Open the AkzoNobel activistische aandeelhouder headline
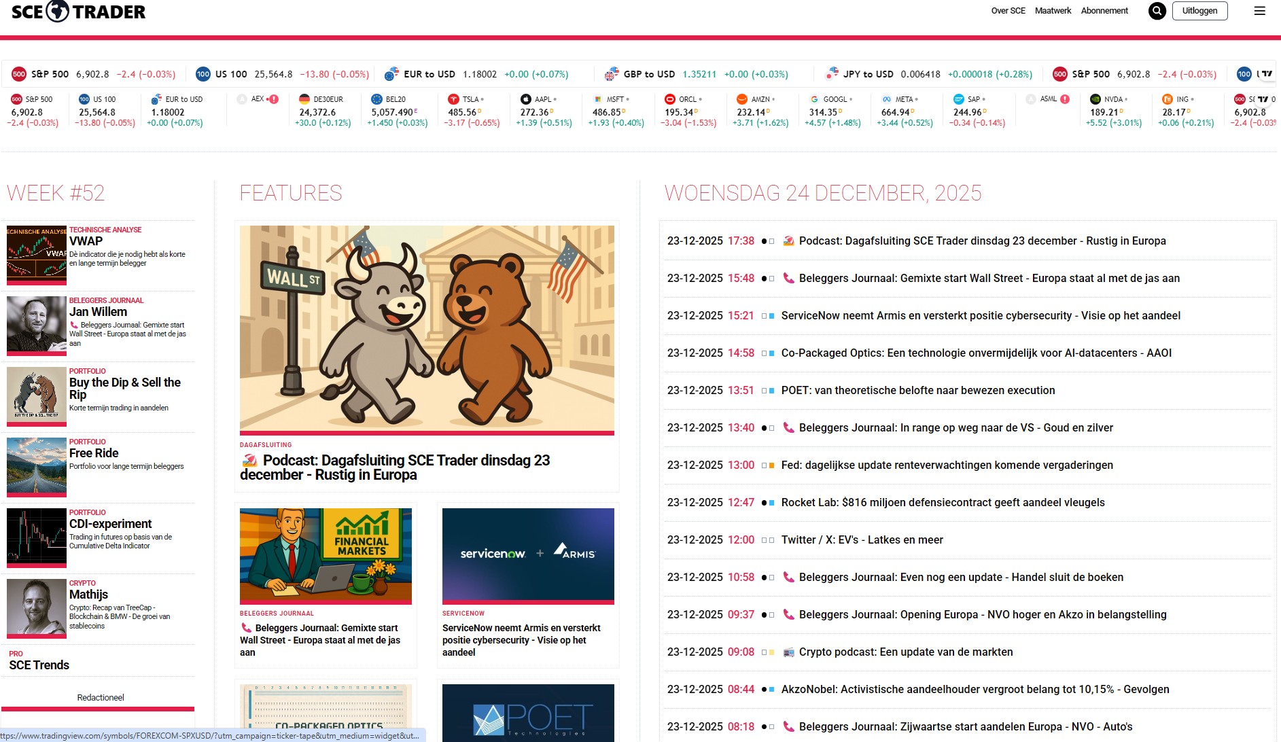This screenshot has height=742, width=1281. pos(975,690)
